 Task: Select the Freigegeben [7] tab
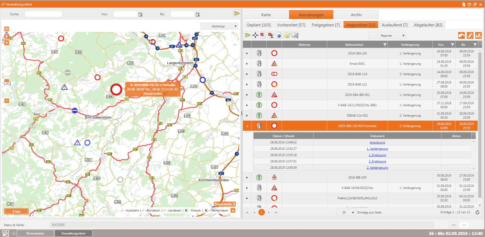(x=325, y=25)
